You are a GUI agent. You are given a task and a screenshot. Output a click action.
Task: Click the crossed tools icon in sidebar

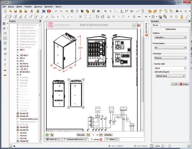pos(5,33)
